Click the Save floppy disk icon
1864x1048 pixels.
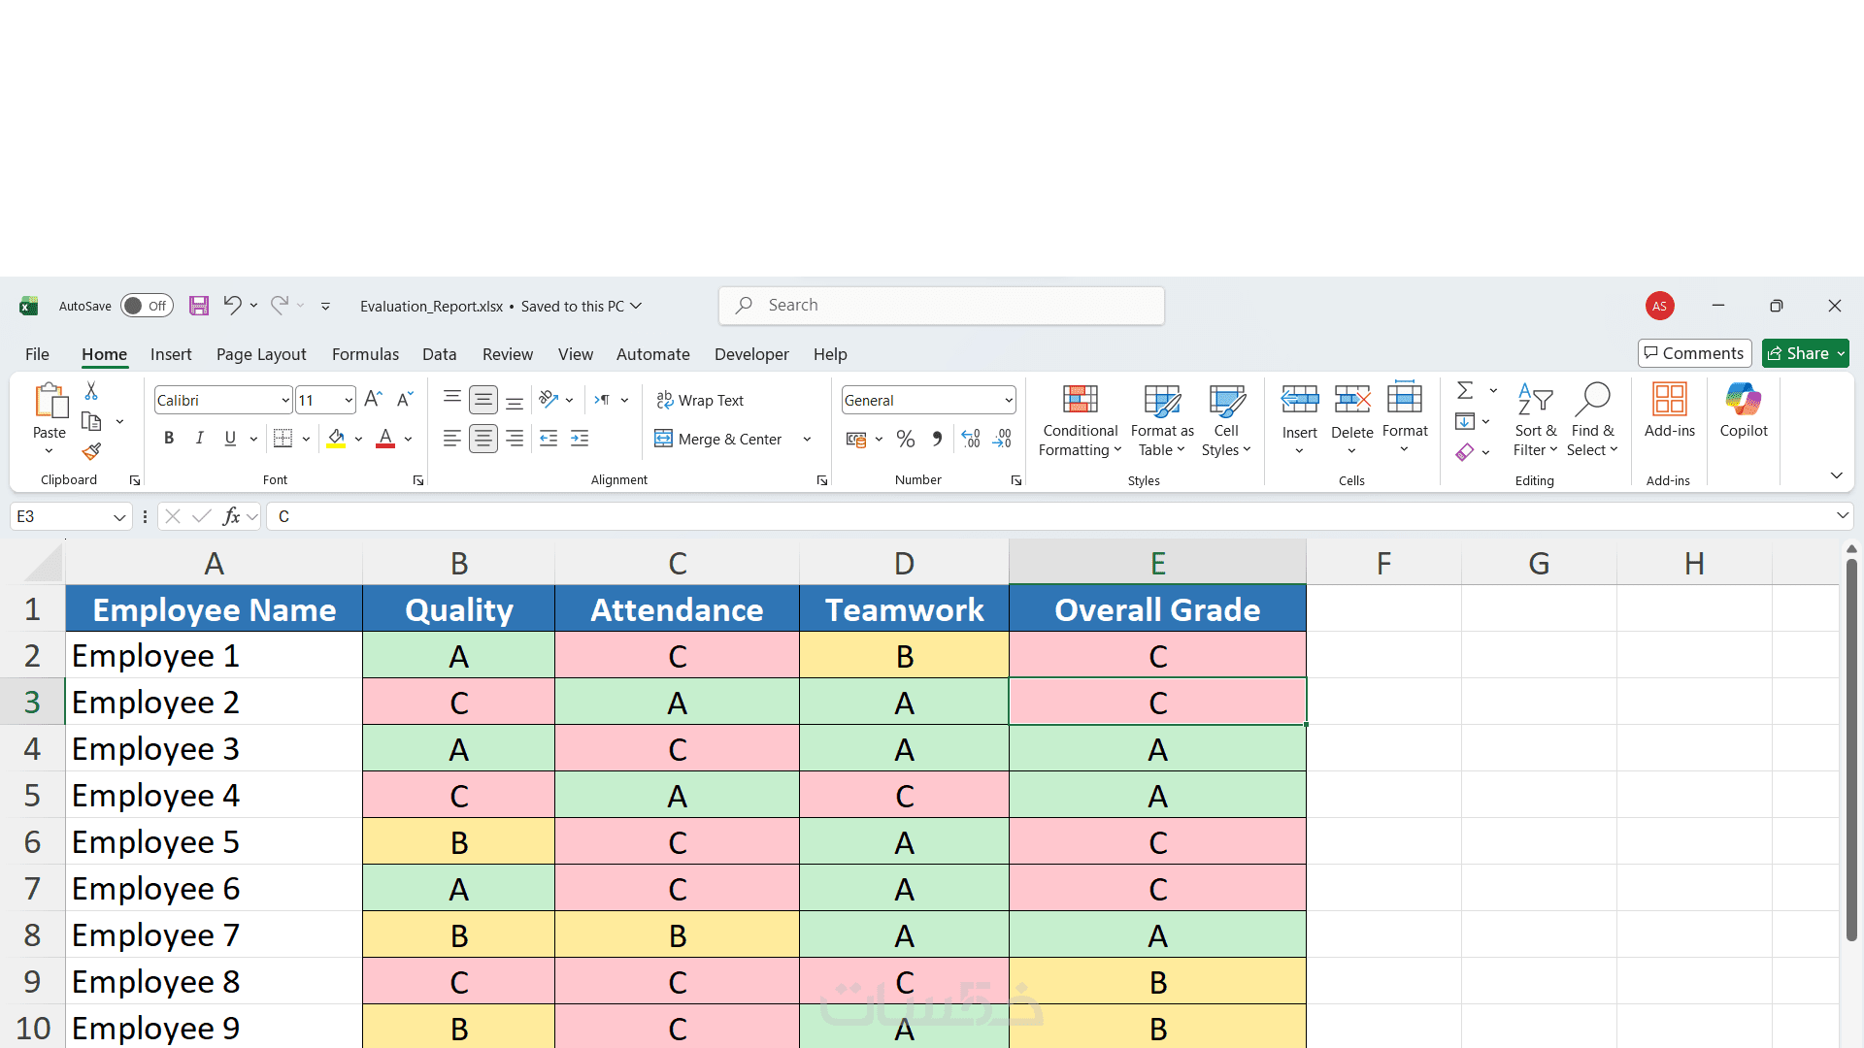click(199, 306)
